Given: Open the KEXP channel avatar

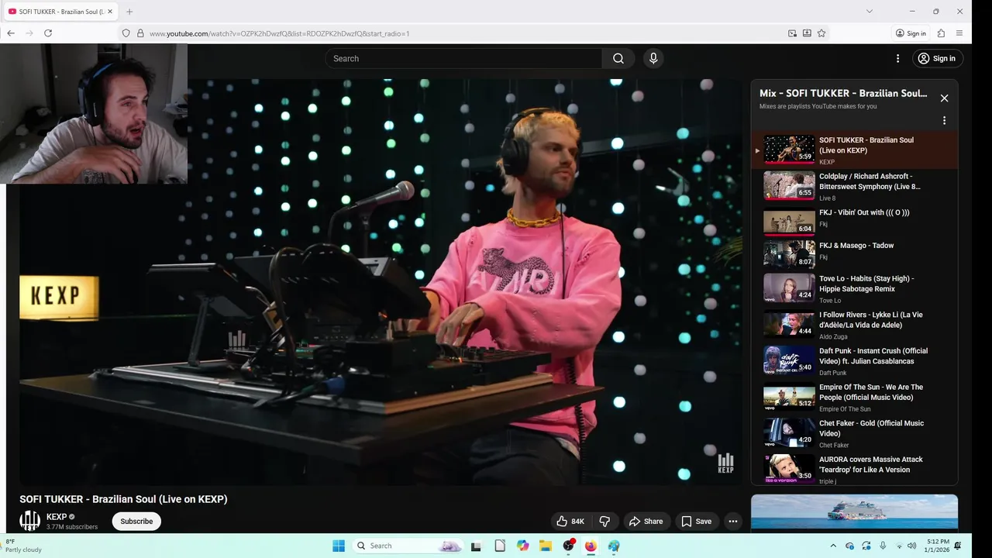Looking at the screenshot, I should coord(29,521).
